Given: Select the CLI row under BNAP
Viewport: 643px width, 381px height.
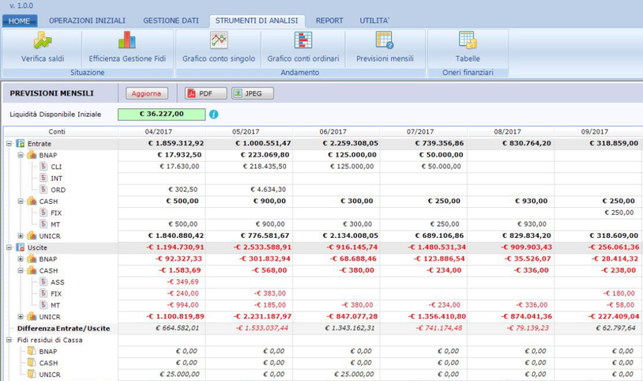Looking at the screenshot, I should point(56,166).
